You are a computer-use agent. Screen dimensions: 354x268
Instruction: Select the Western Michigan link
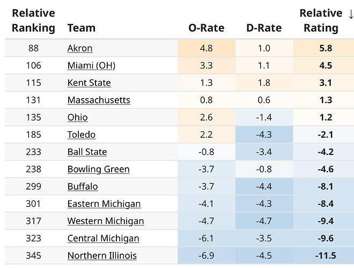(x=106, y=221)
